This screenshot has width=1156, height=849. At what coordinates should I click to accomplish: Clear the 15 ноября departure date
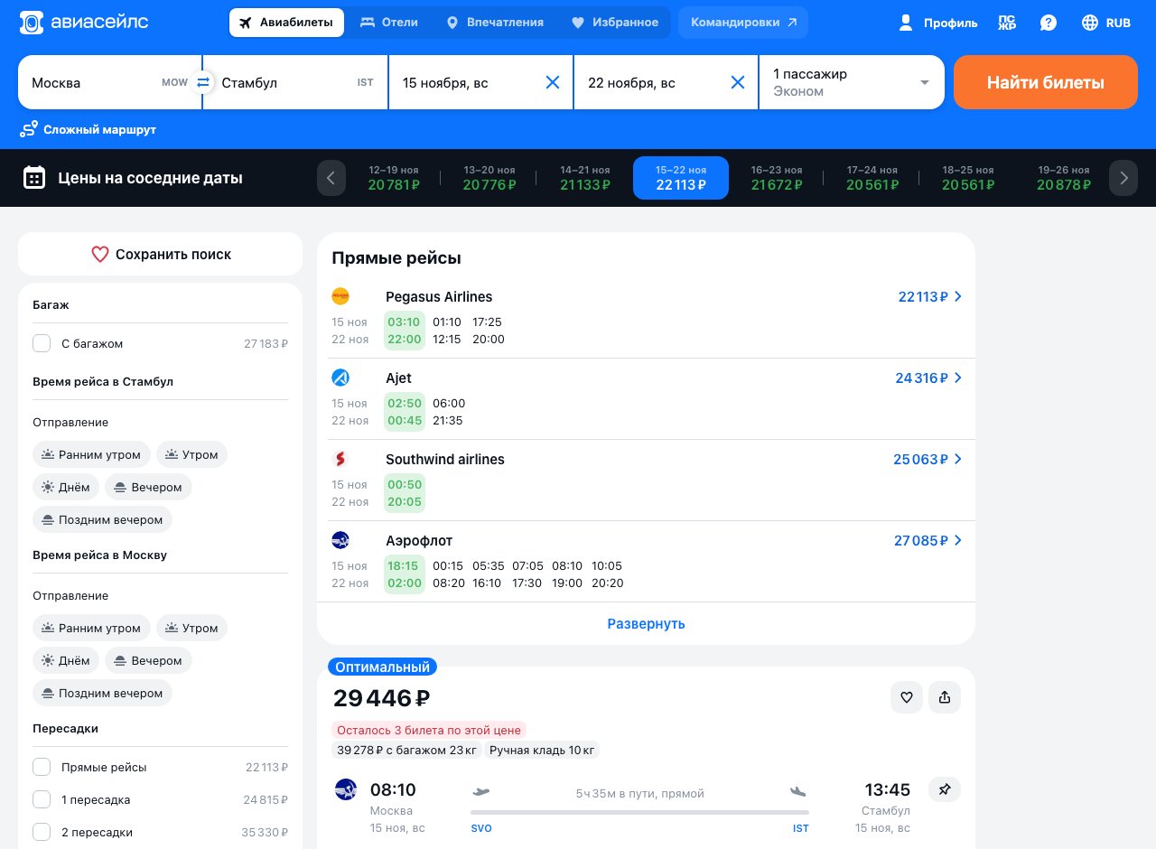[x=553, y=82]
